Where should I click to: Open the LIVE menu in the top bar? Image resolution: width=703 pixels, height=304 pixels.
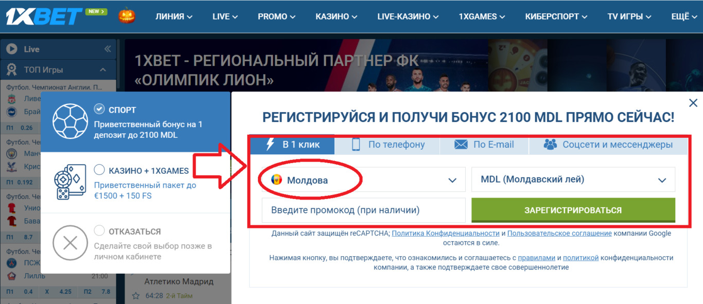(x=225, y=16)
